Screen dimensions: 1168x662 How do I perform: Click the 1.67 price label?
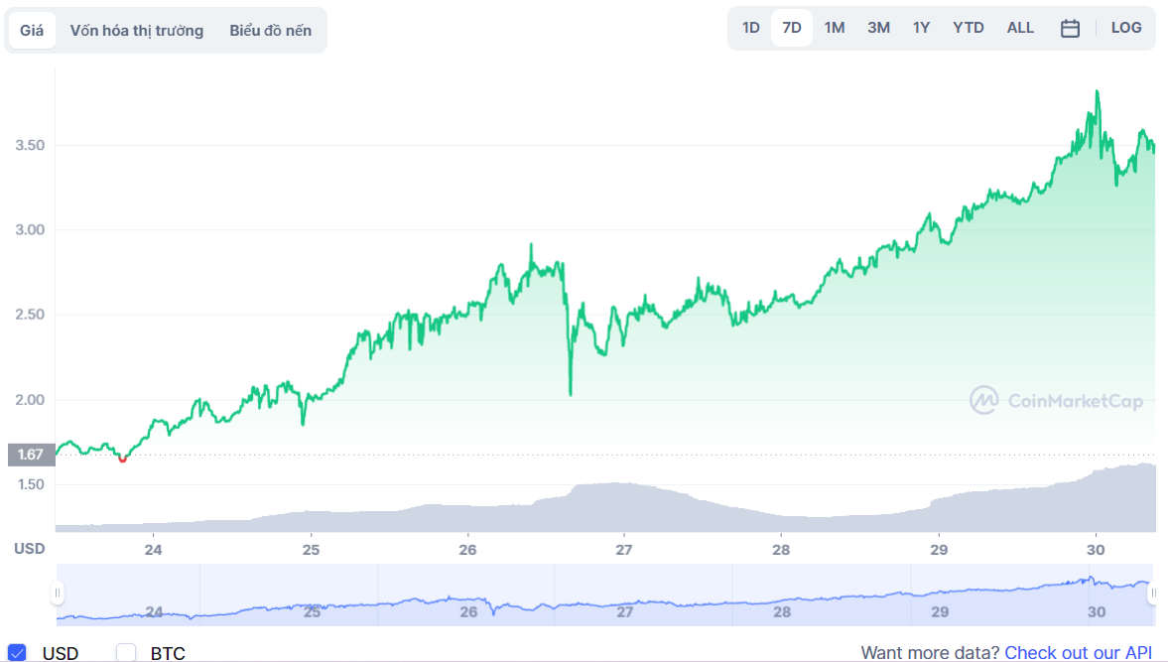[x=31, y=455]
